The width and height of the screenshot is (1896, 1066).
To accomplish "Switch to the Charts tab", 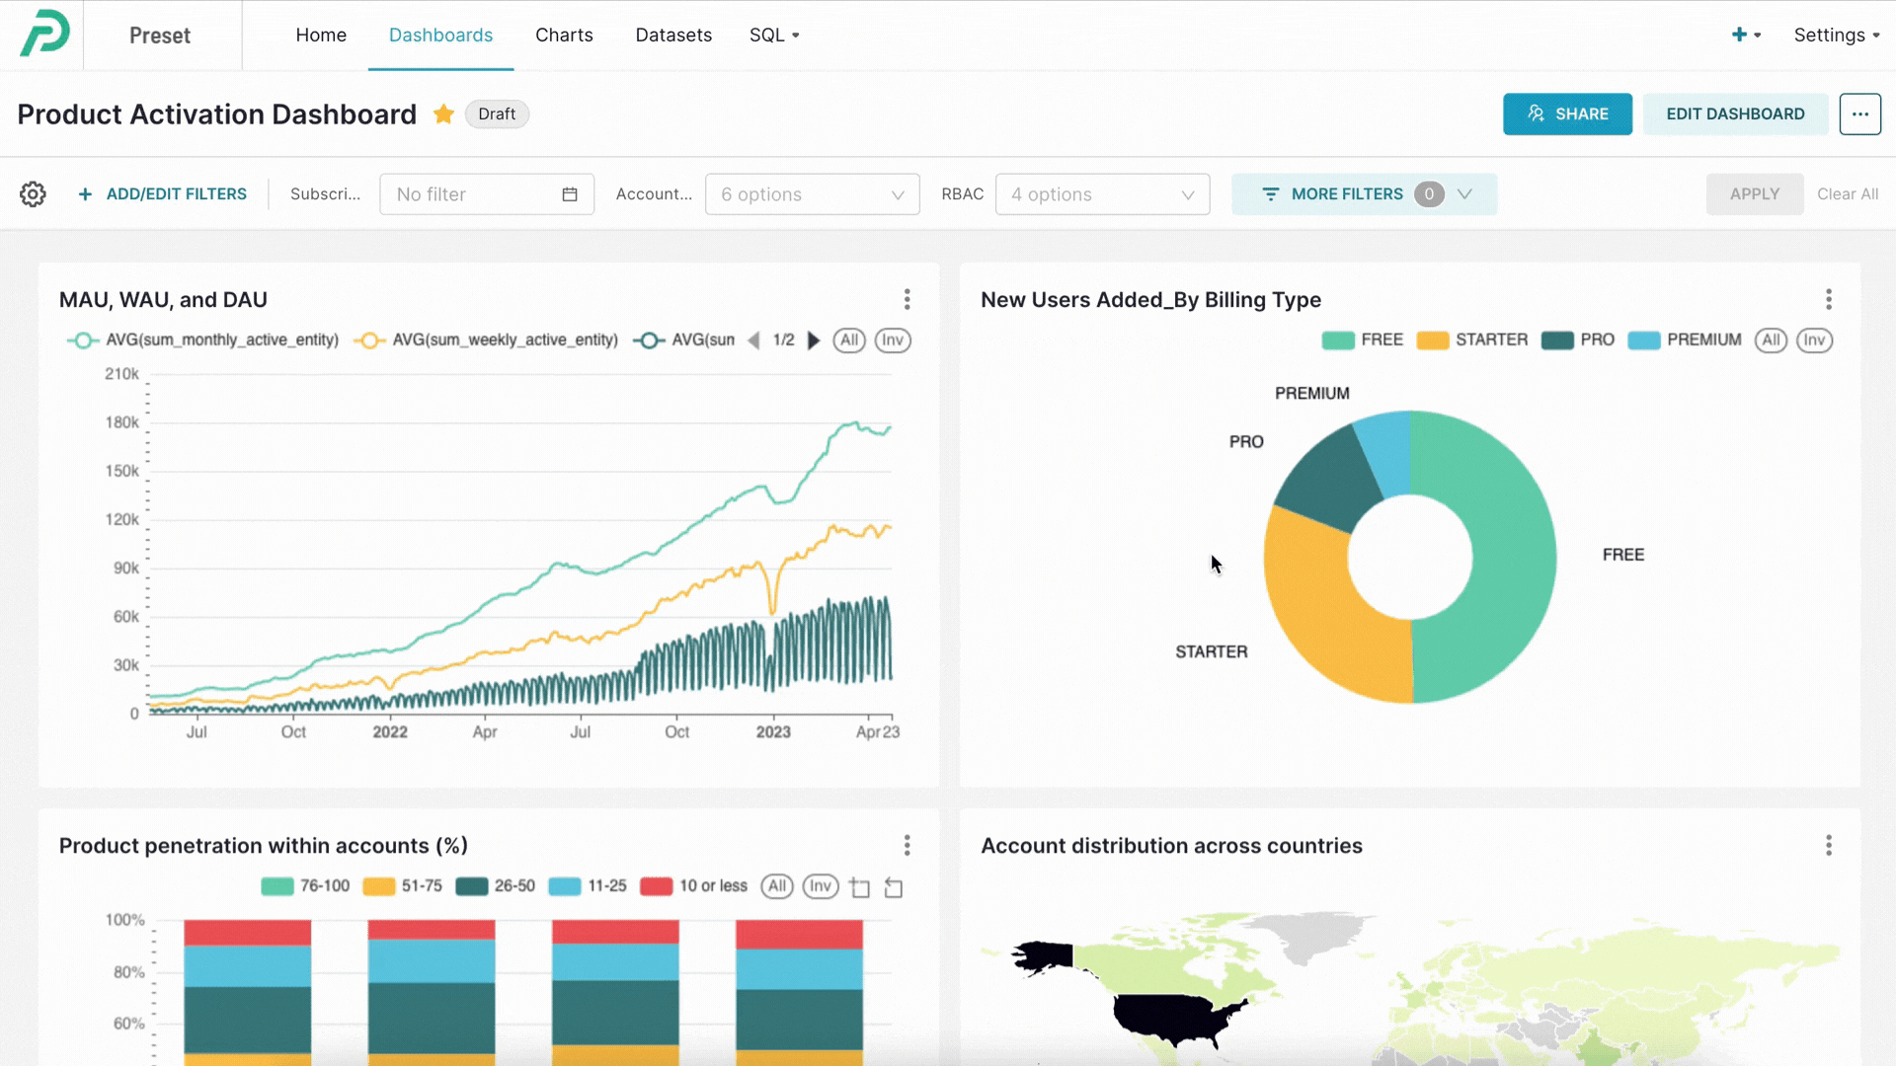I will tap(564, 35).
